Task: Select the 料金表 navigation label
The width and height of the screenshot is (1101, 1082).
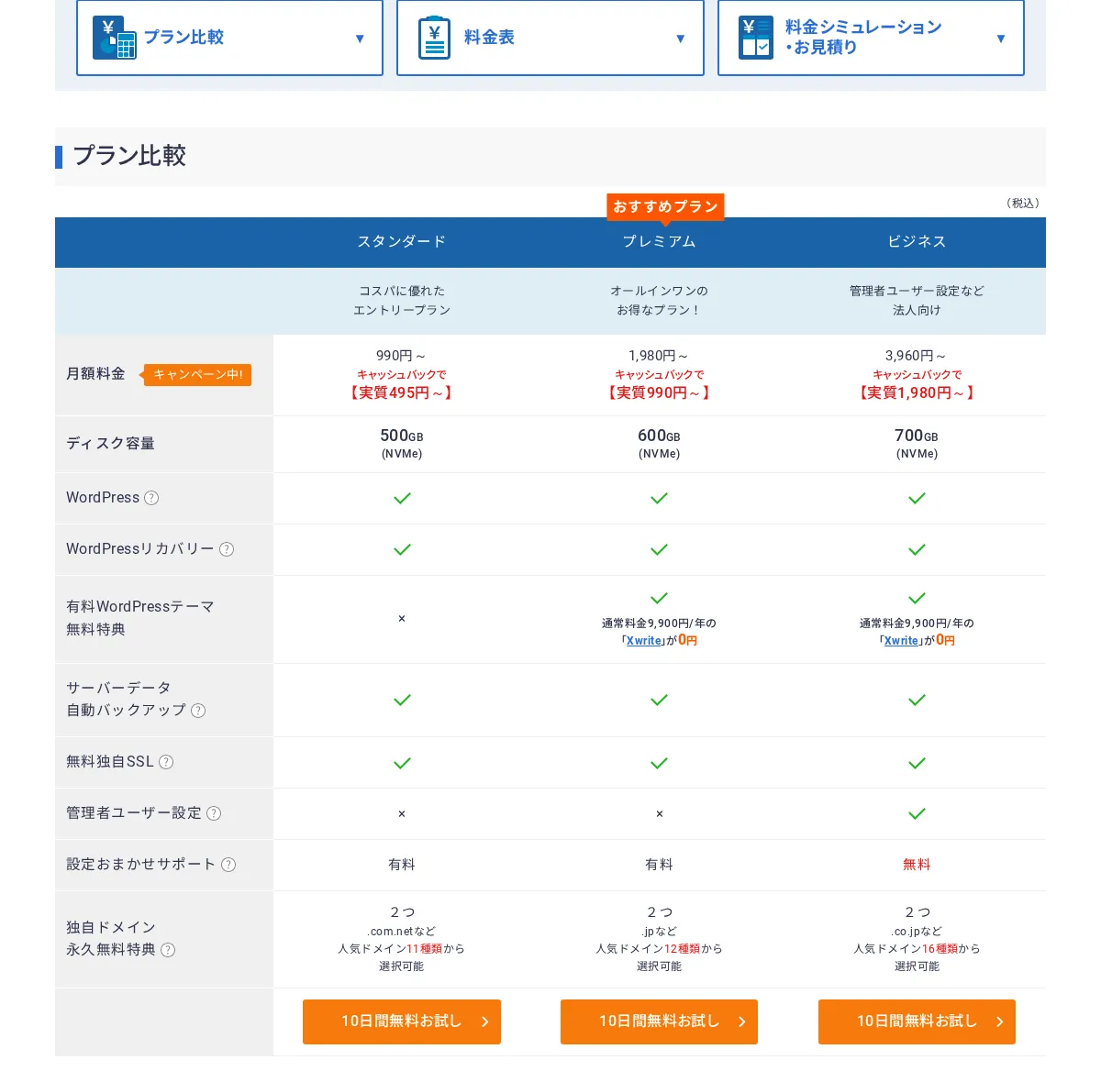Action: click(x=489, y=38)
